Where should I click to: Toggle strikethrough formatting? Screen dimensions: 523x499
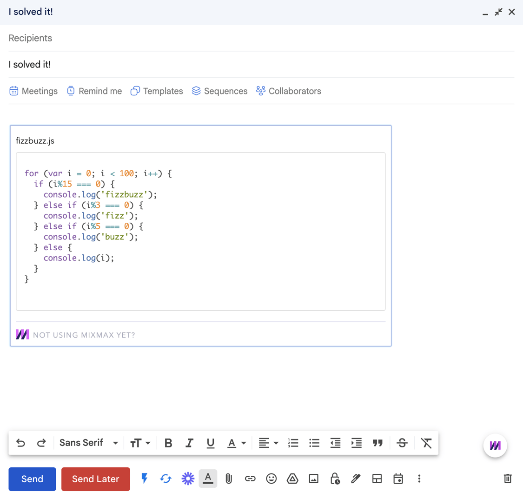[x=402, y=443]
